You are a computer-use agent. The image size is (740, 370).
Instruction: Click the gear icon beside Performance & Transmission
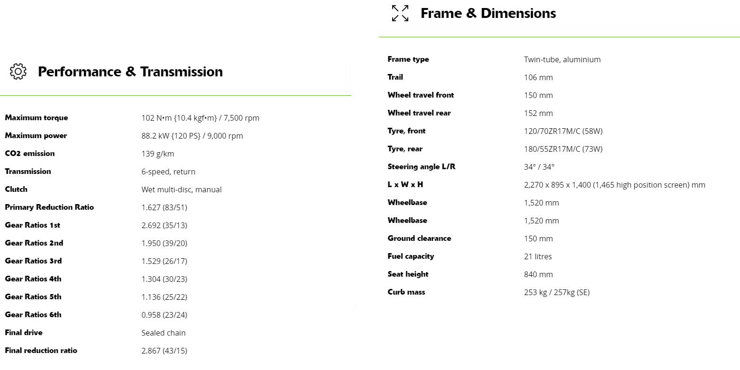(18, 72)
